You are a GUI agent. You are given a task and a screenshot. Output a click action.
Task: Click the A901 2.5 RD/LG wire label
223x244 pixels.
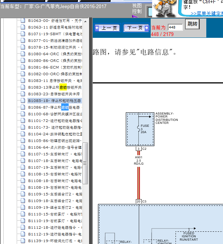click(139, 161)
